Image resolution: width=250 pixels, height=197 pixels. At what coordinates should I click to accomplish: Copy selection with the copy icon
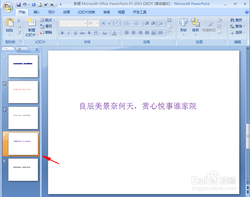point(19,26)
